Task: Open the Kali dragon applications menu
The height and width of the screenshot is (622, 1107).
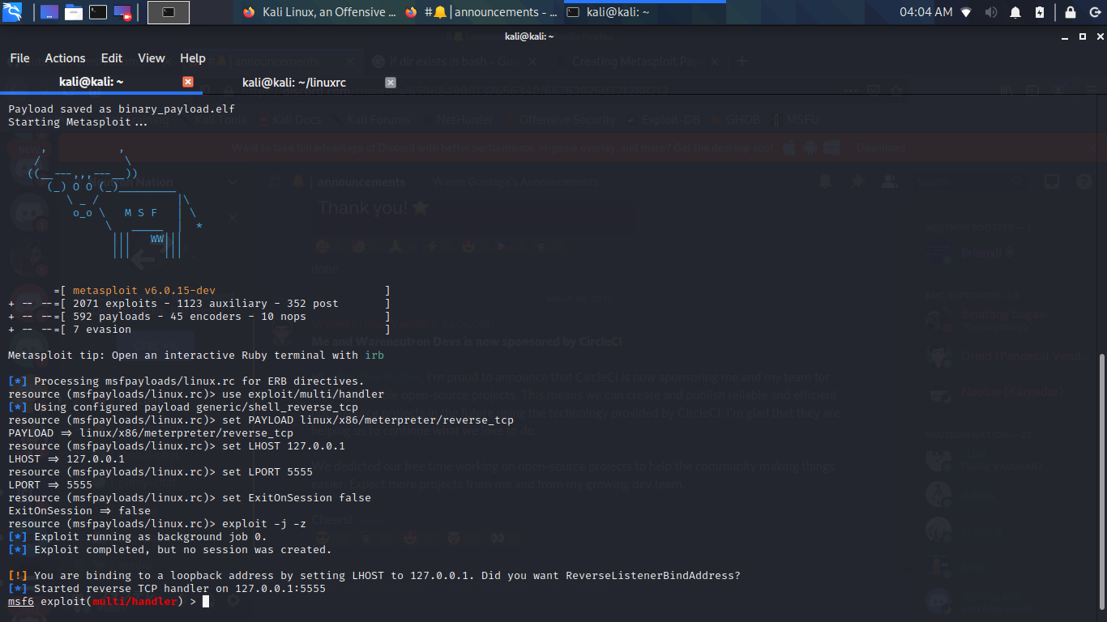Action: (12, 12)
